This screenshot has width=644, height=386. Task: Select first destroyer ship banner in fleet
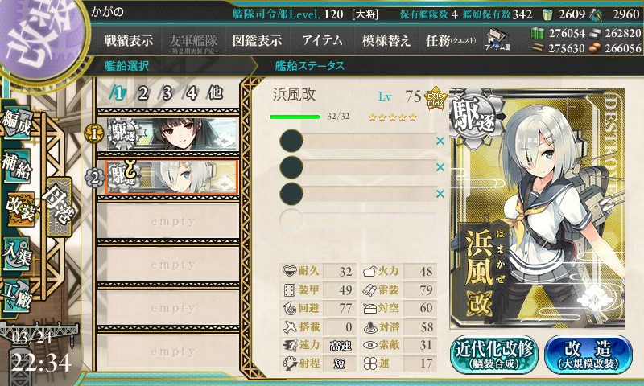coord(172,133)
